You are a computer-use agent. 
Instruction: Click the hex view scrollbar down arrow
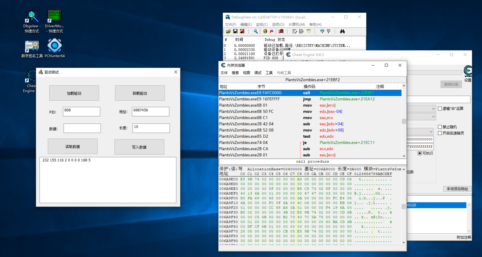[404, 242]
